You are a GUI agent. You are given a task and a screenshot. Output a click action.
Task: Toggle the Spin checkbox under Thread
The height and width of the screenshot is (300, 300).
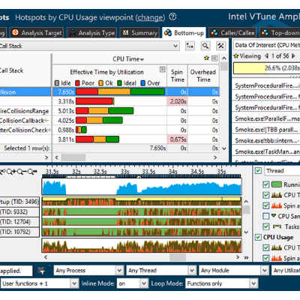click(x=266, y=205)
